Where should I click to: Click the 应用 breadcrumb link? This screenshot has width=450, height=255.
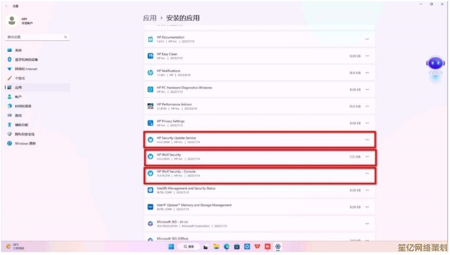(150, 18)
